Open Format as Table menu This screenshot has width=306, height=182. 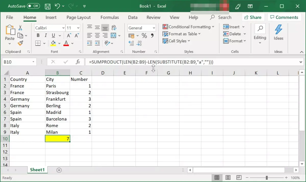[x=182, y=34]
